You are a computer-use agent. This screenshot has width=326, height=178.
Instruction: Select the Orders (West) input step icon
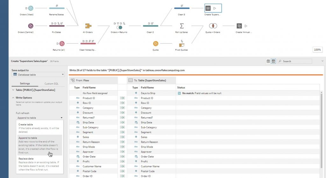31,8
